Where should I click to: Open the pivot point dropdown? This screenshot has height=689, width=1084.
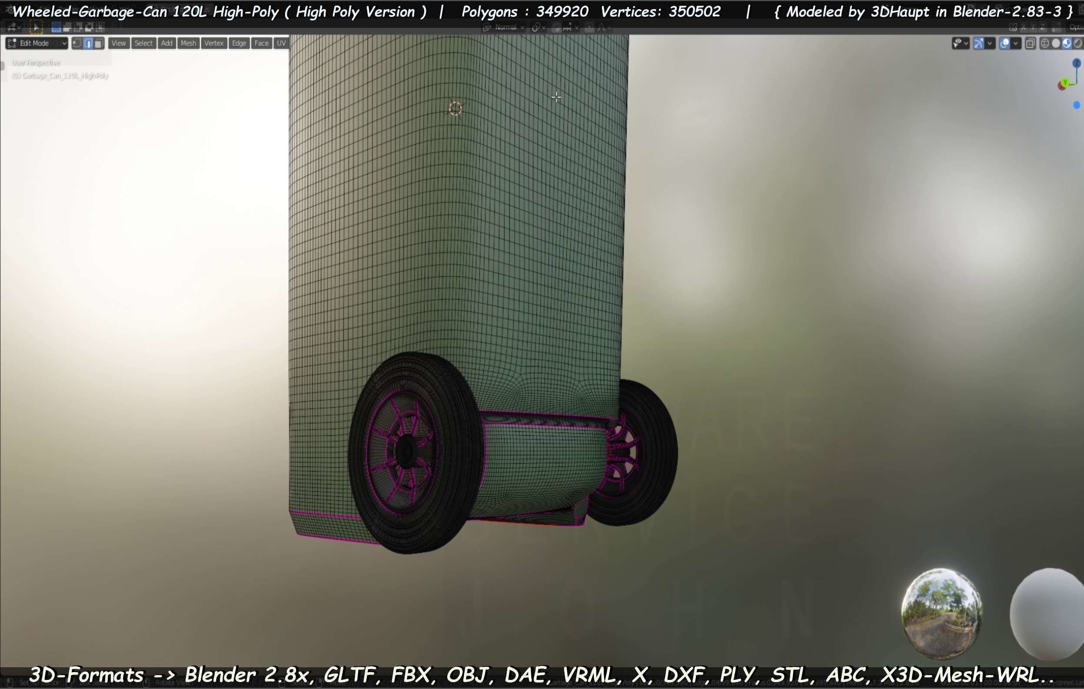(539, 27)
